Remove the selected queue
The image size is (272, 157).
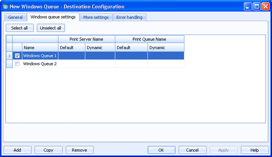[x=79, y=150]
